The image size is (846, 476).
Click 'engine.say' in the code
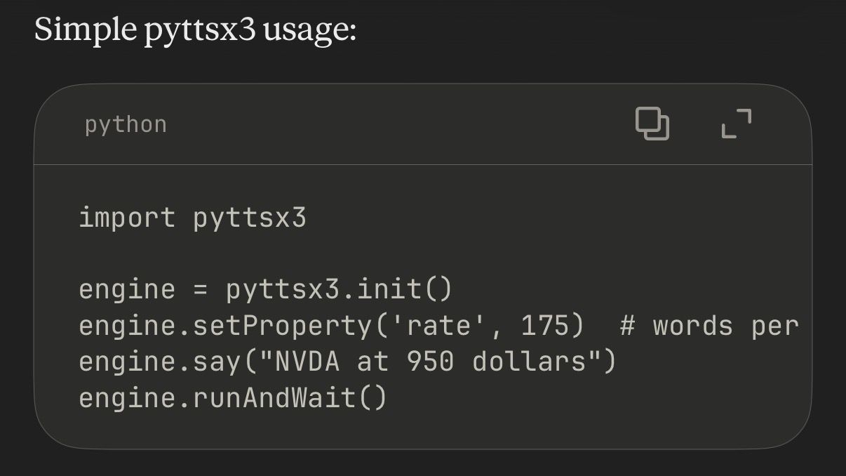pos(159,362)
